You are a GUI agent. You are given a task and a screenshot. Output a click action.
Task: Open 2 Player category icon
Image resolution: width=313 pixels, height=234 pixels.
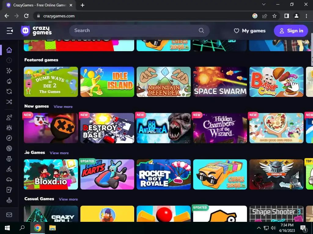(9, 117)
